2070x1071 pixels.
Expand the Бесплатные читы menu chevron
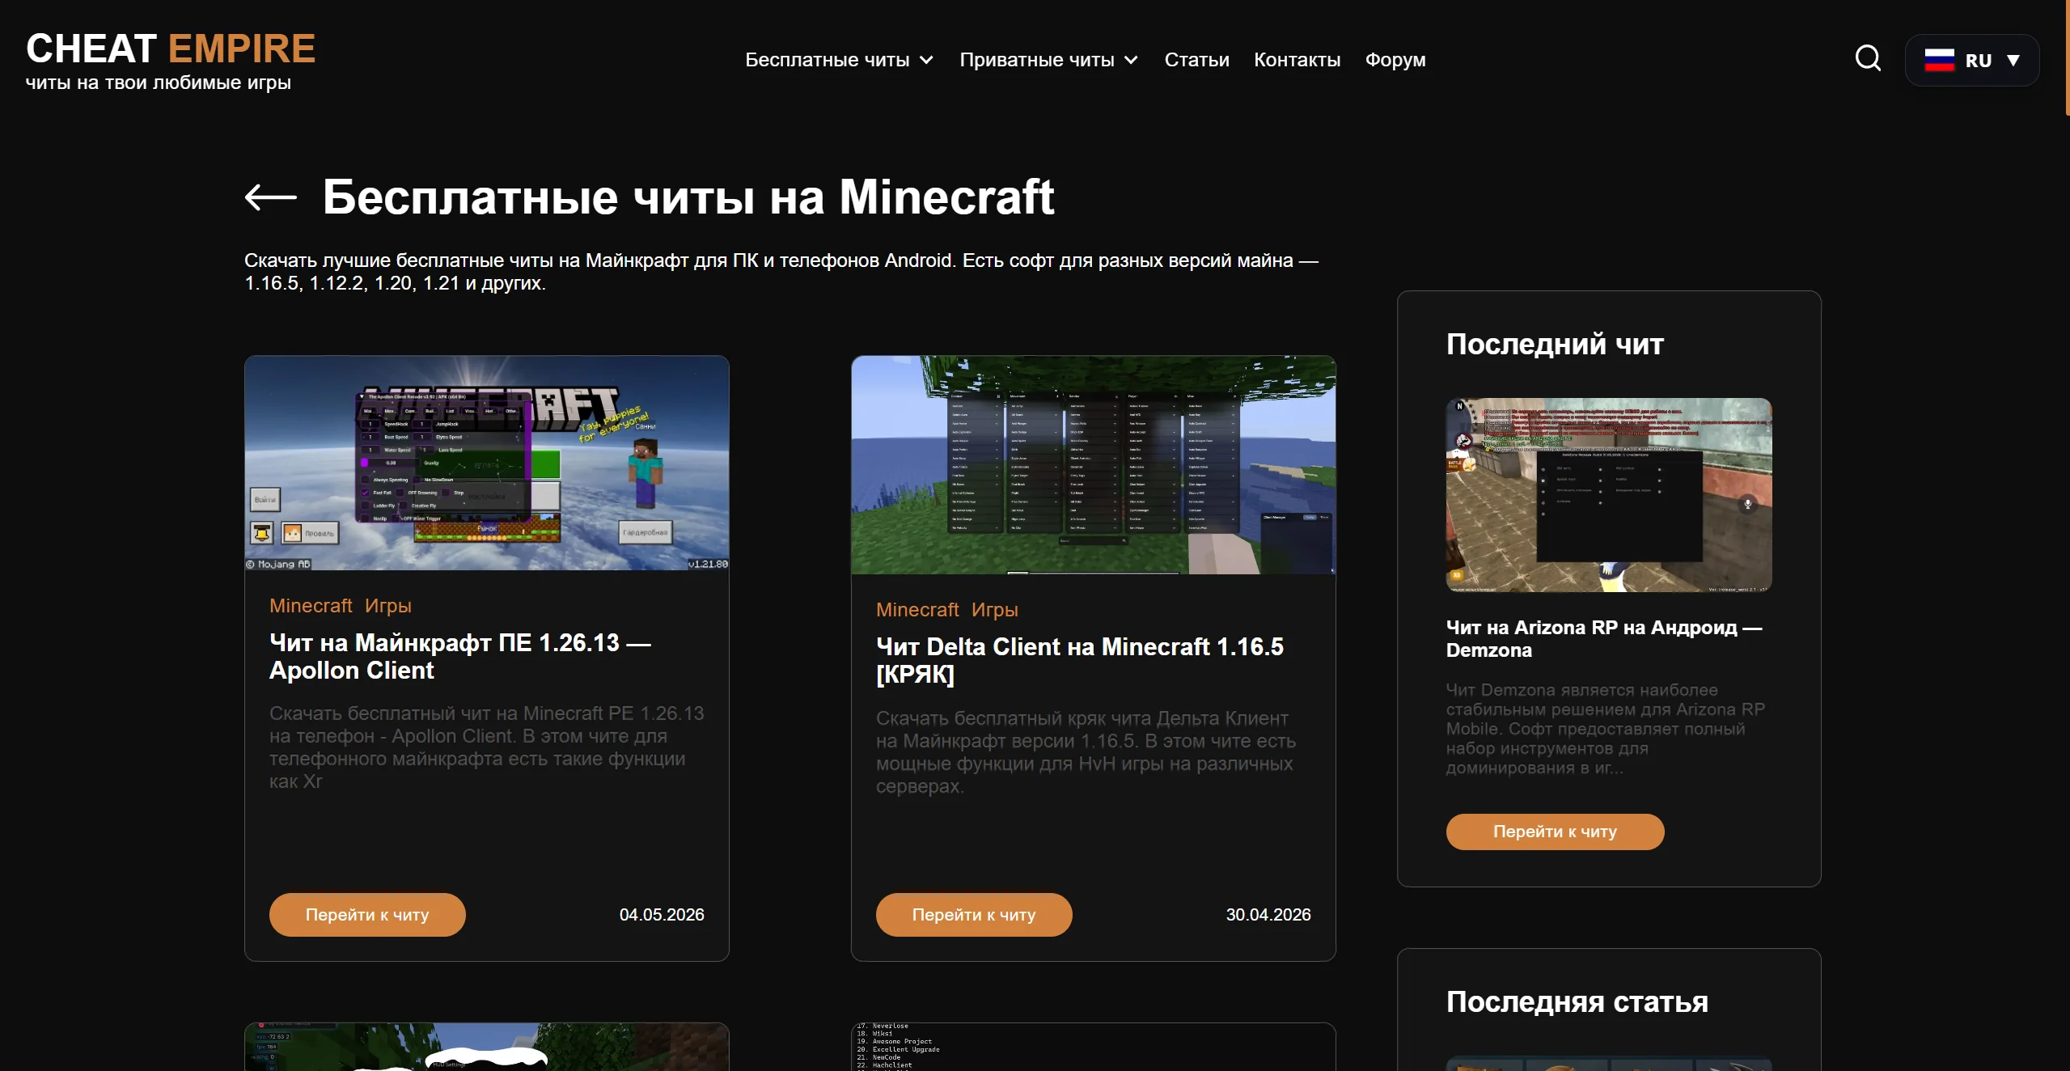pos(927,61)
